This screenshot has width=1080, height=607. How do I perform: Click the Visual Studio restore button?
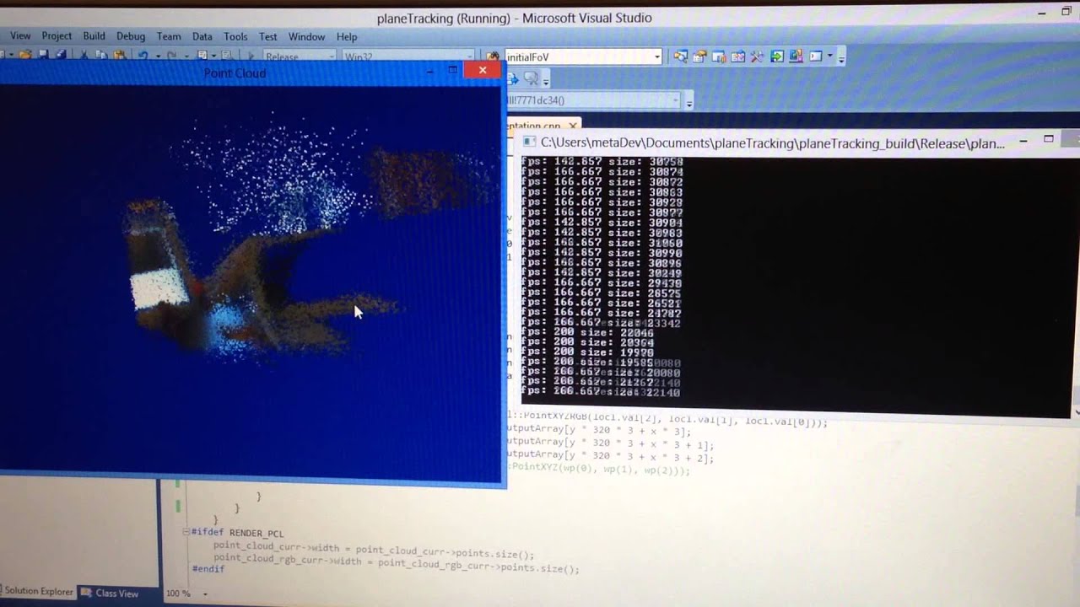[x=1066, y=12]
